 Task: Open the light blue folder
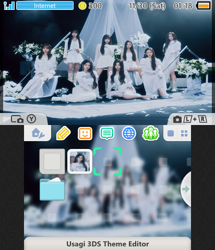click(x=52, y=189)
